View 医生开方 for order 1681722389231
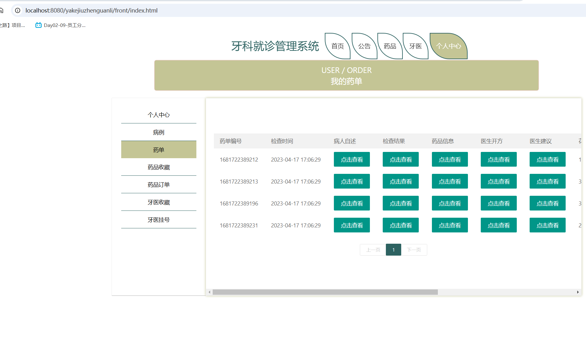The width and height of the screenshot is (586, 343). point(499,225)
